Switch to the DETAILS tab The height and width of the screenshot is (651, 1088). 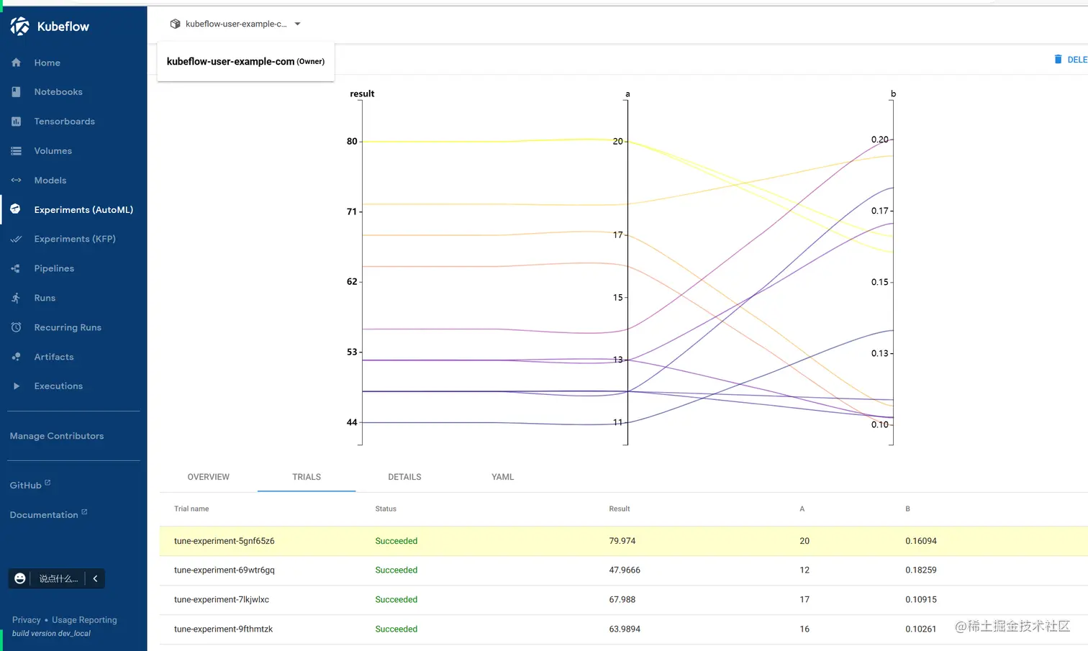(x=404, y=477)
